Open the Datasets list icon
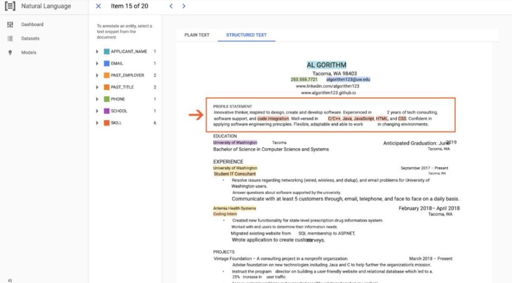This screenshot has width=512, height=283. pyautogui.click(x=10, y=38)
